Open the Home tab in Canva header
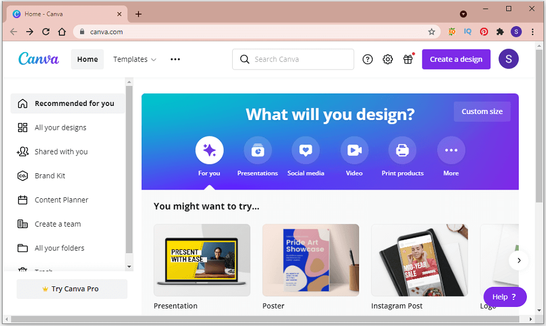 87,59
